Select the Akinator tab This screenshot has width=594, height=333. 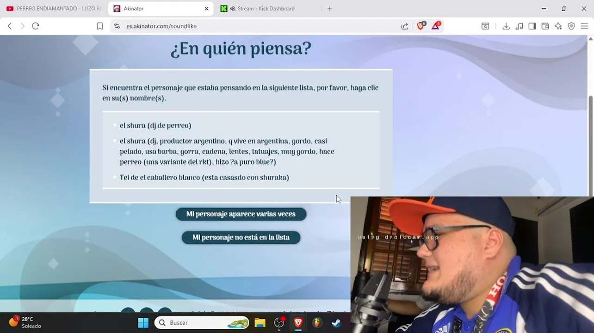pyautogui.click(x=160, y=8)
